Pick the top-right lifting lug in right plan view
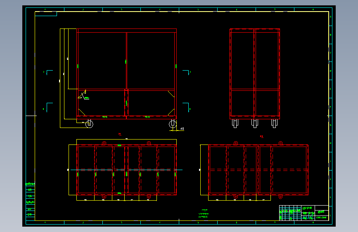Screen dimensions: 358x232 click(x=281, y=143)
